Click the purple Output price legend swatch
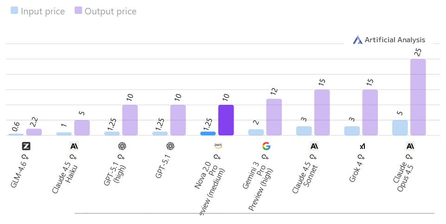The width and height of the screenshot is (446, 224). point(78,11)
